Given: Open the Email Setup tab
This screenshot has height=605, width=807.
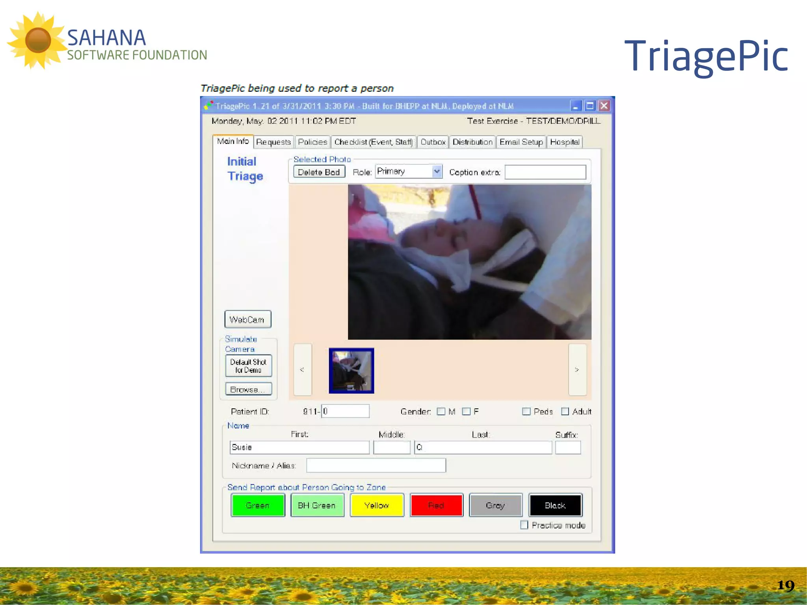Looking at the screenshot, I should [x=521, y=142].
